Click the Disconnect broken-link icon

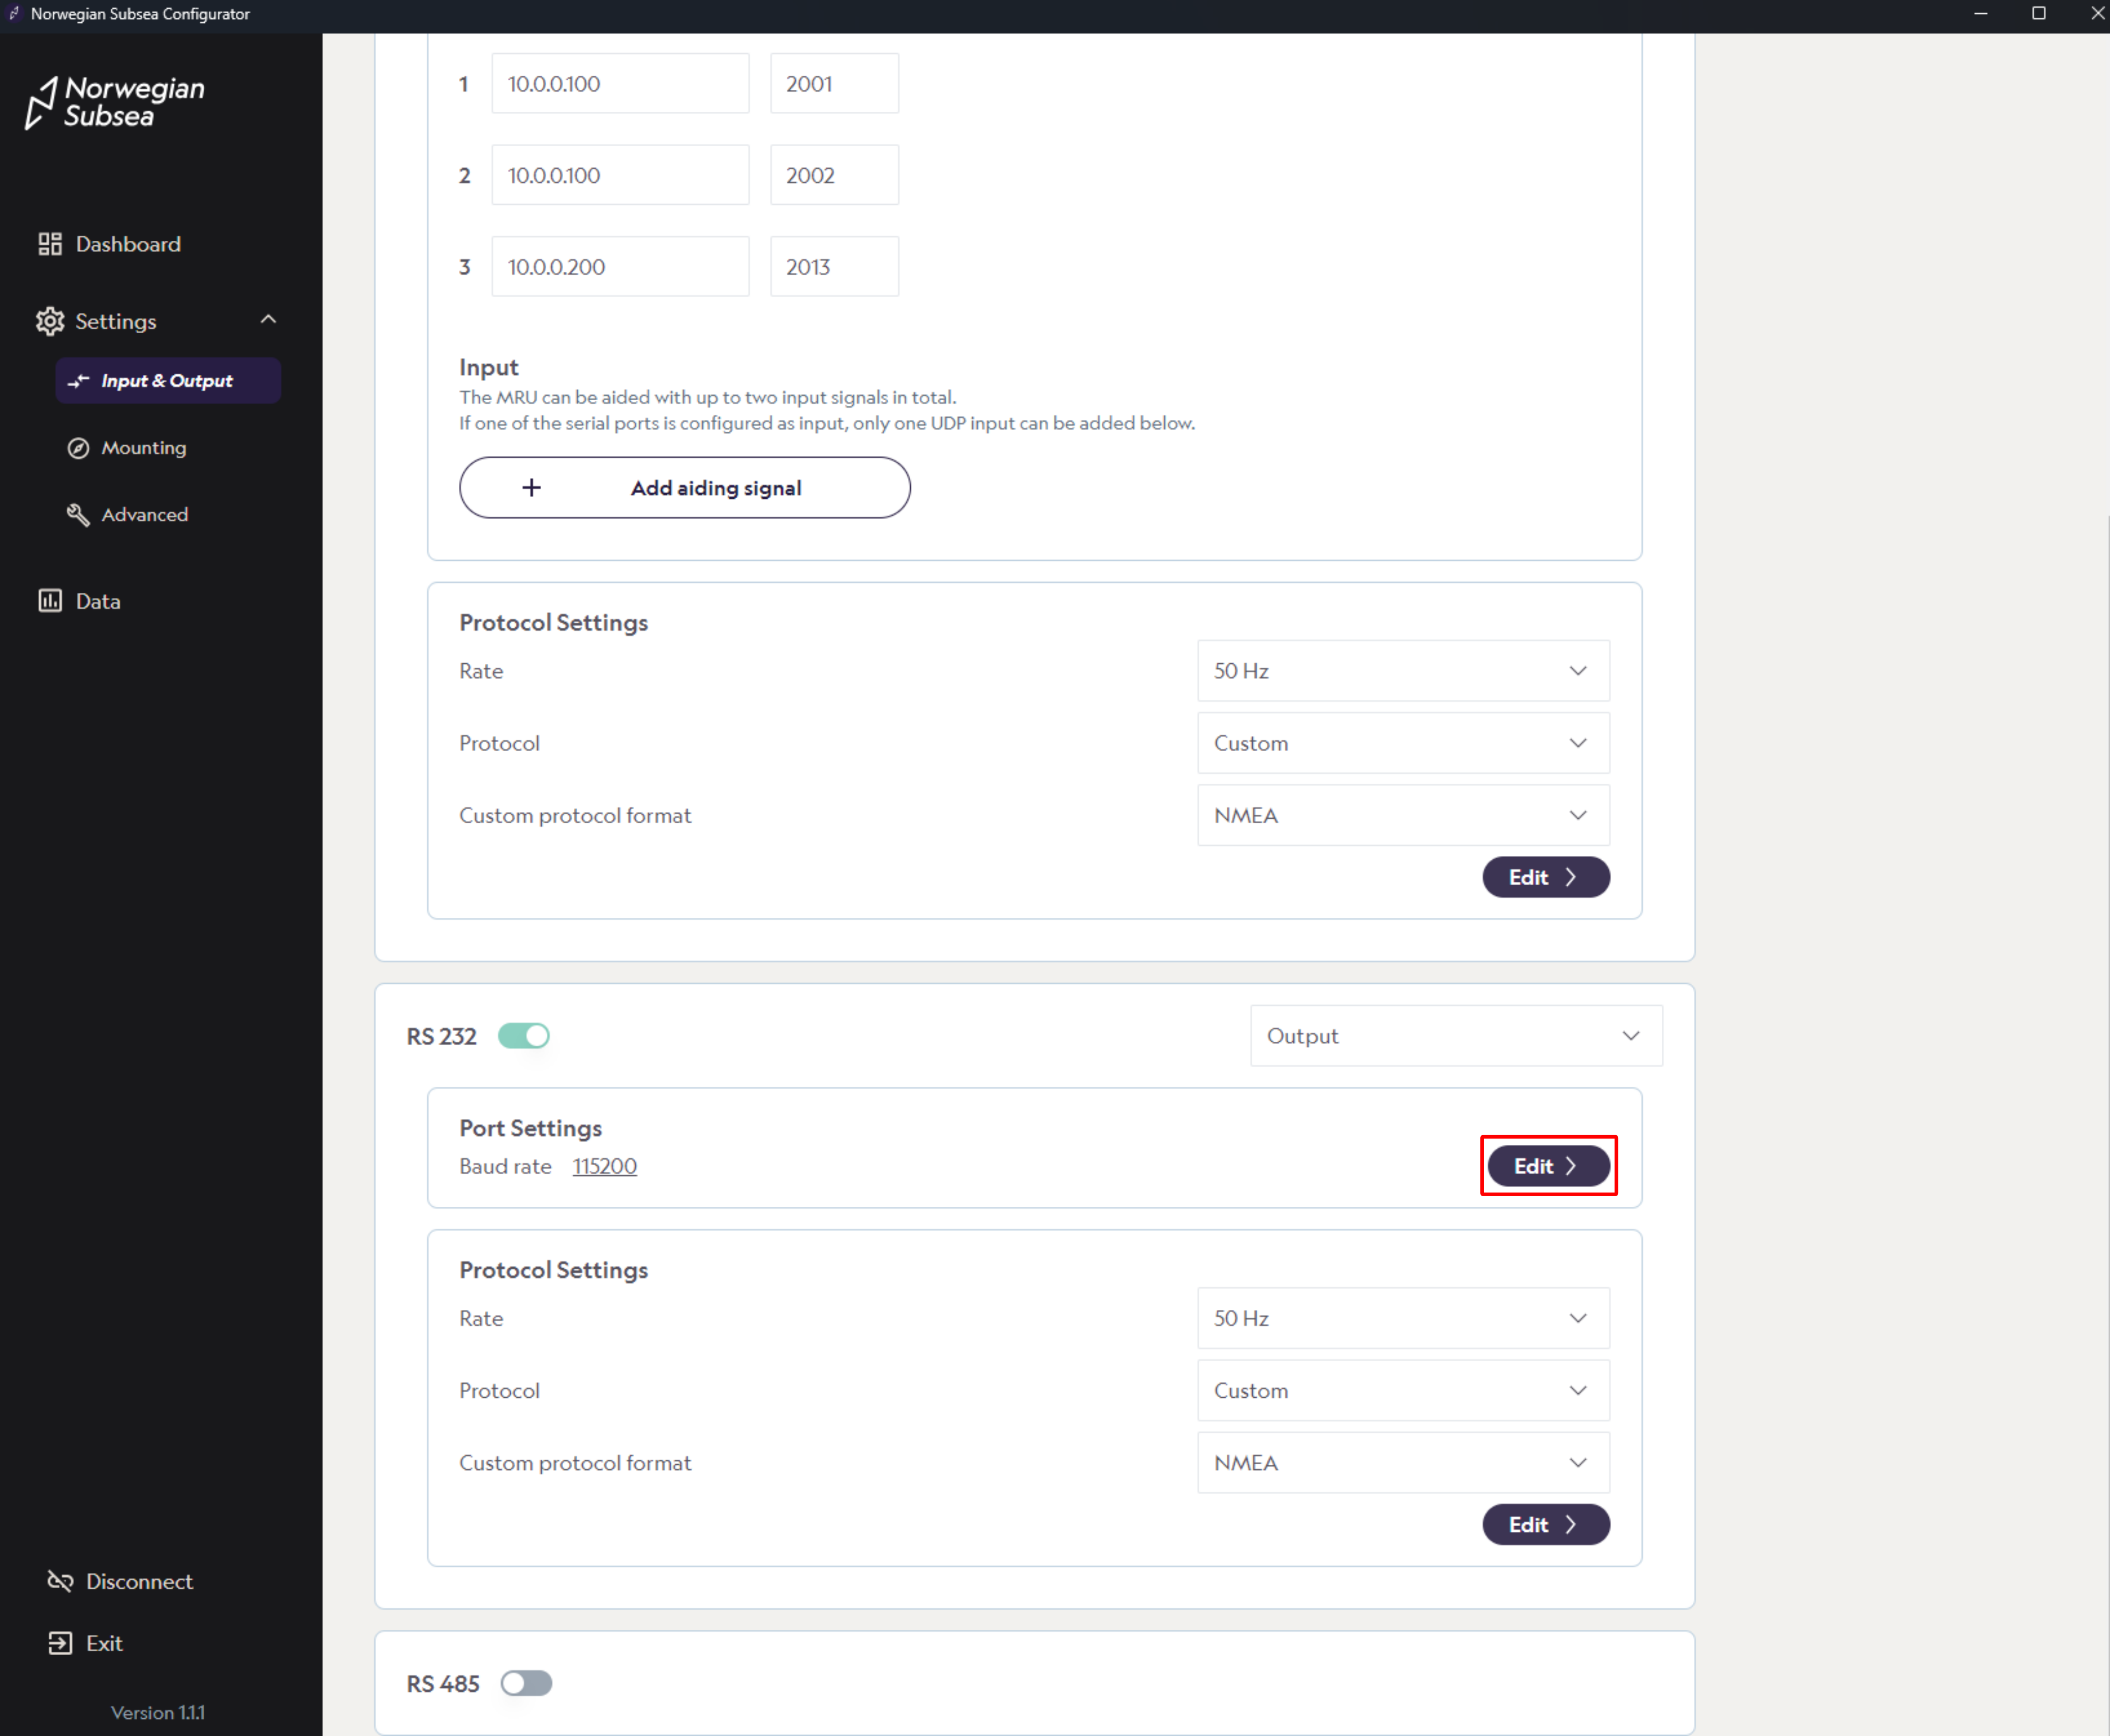(60, 1581)
